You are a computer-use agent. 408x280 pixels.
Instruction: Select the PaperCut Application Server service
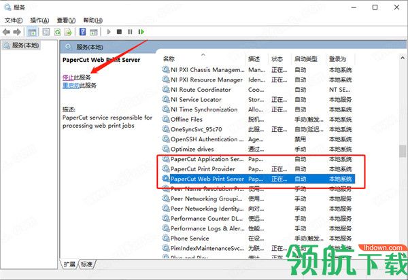[258, 159]
